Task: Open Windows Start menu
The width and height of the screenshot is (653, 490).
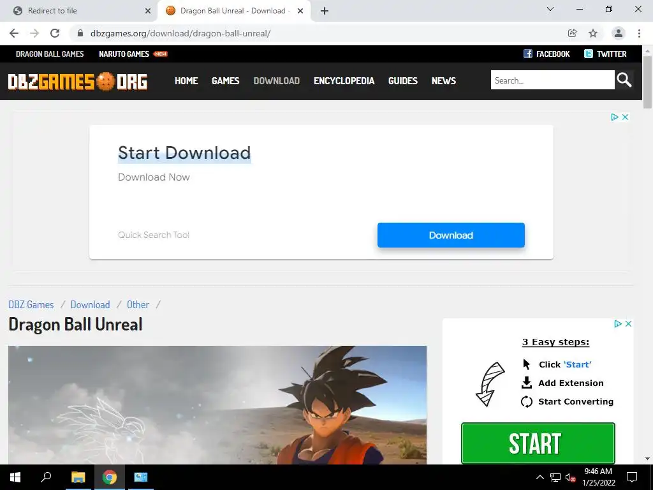Action: [15, 477]
